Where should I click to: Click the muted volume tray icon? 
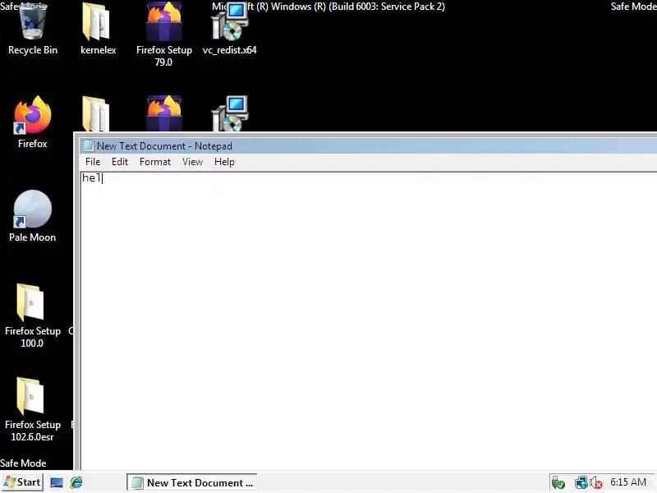(595, 483)
